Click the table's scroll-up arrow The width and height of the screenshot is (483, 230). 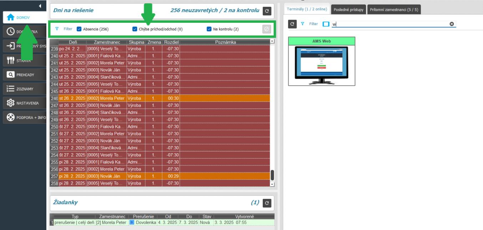[273, 41]
